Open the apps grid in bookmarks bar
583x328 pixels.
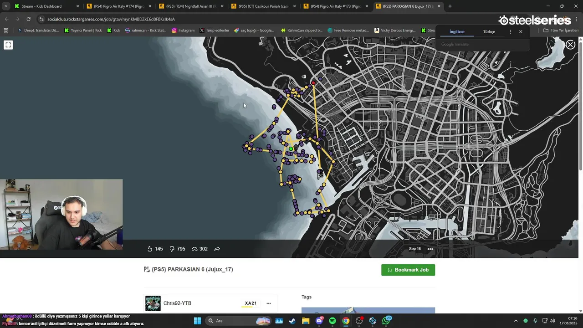coord(6,31)
